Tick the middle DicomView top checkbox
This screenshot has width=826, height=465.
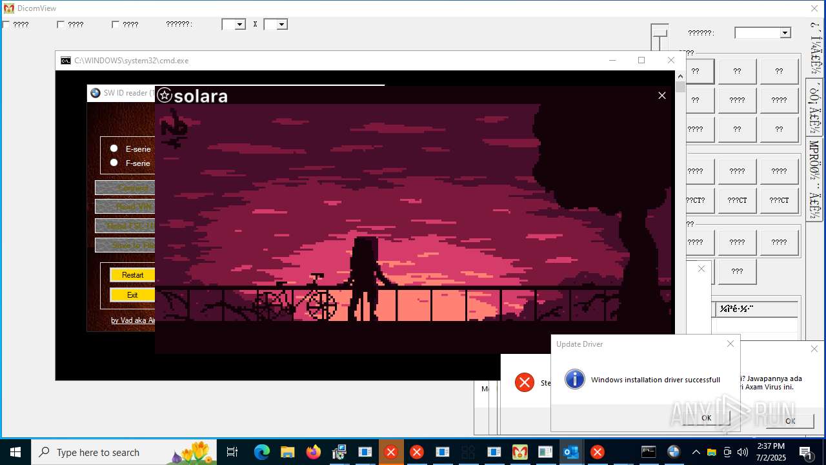[x=61, y=25]
